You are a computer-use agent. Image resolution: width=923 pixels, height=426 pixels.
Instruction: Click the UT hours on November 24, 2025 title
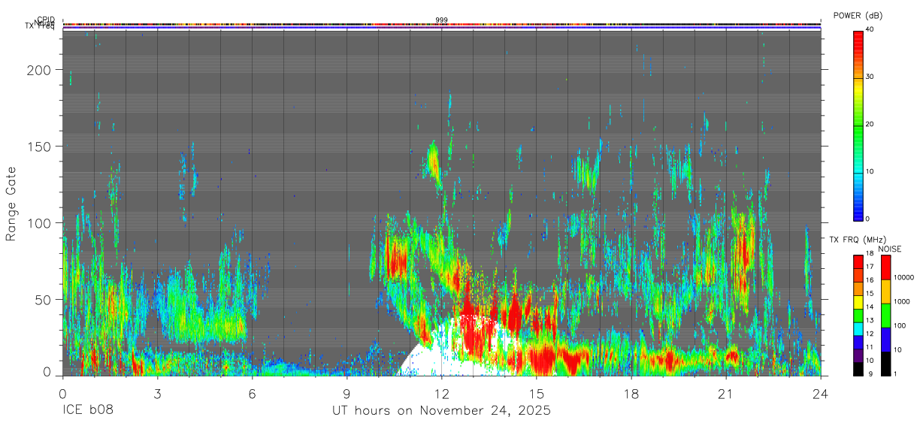point(441,410)
